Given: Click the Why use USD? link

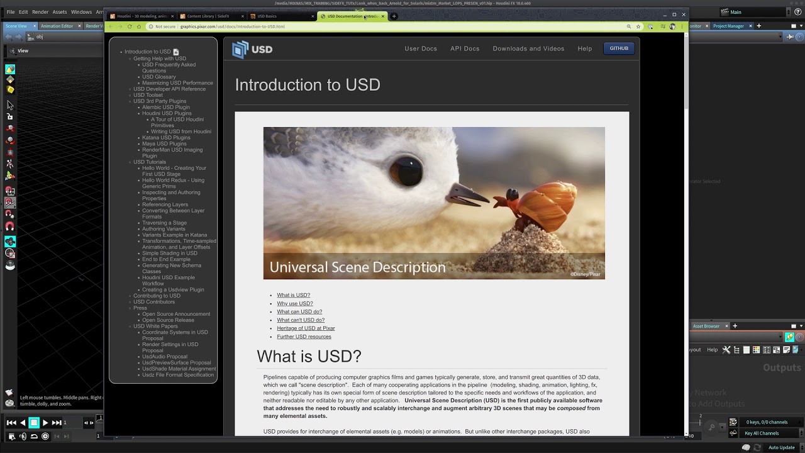Looking at the screenshot, I should pos(295,303).
